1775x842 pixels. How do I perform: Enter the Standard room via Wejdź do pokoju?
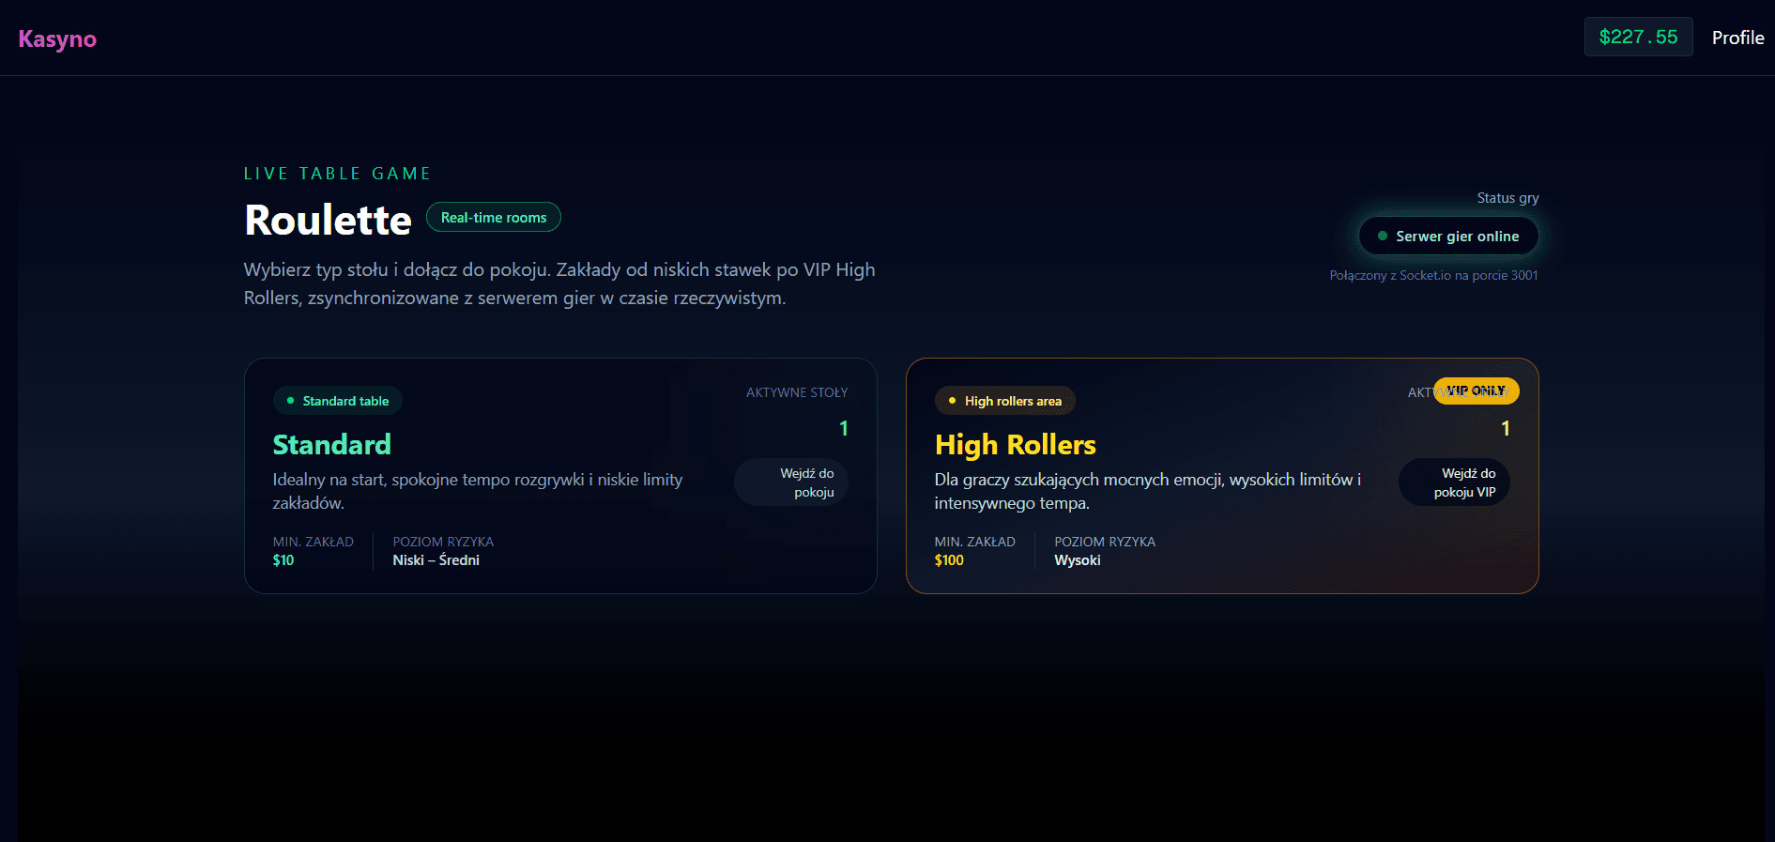pos(790,482)
